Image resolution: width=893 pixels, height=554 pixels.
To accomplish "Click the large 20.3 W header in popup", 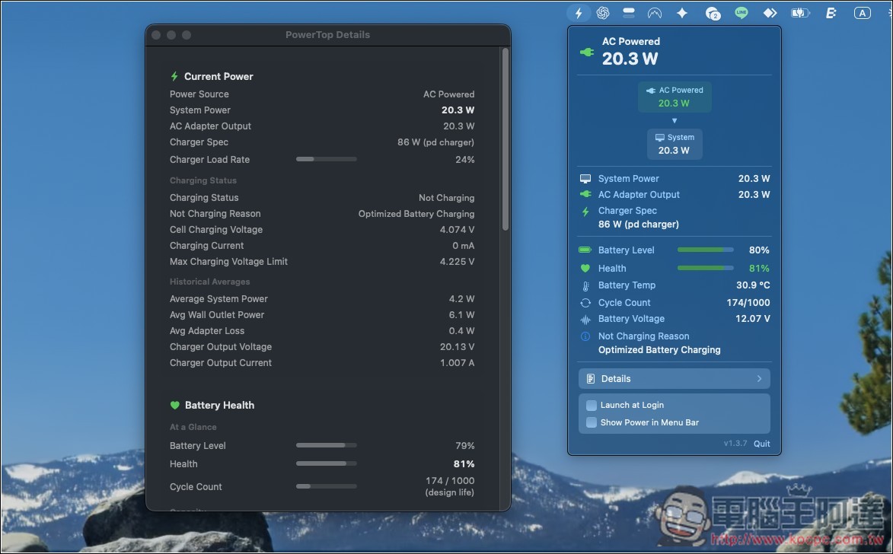I will (630, 59).
